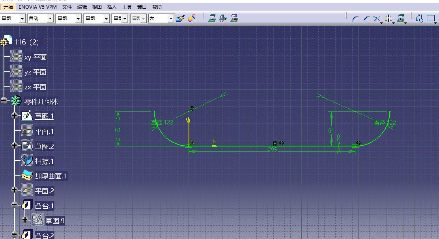
Task: Click the right 61 height dimension
Action: [x=331, y=131]
